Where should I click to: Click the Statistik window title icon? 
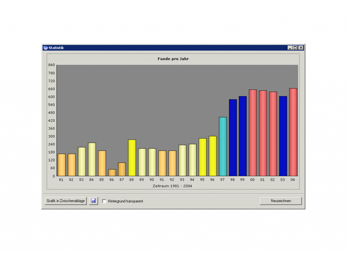tap(46, 48)
